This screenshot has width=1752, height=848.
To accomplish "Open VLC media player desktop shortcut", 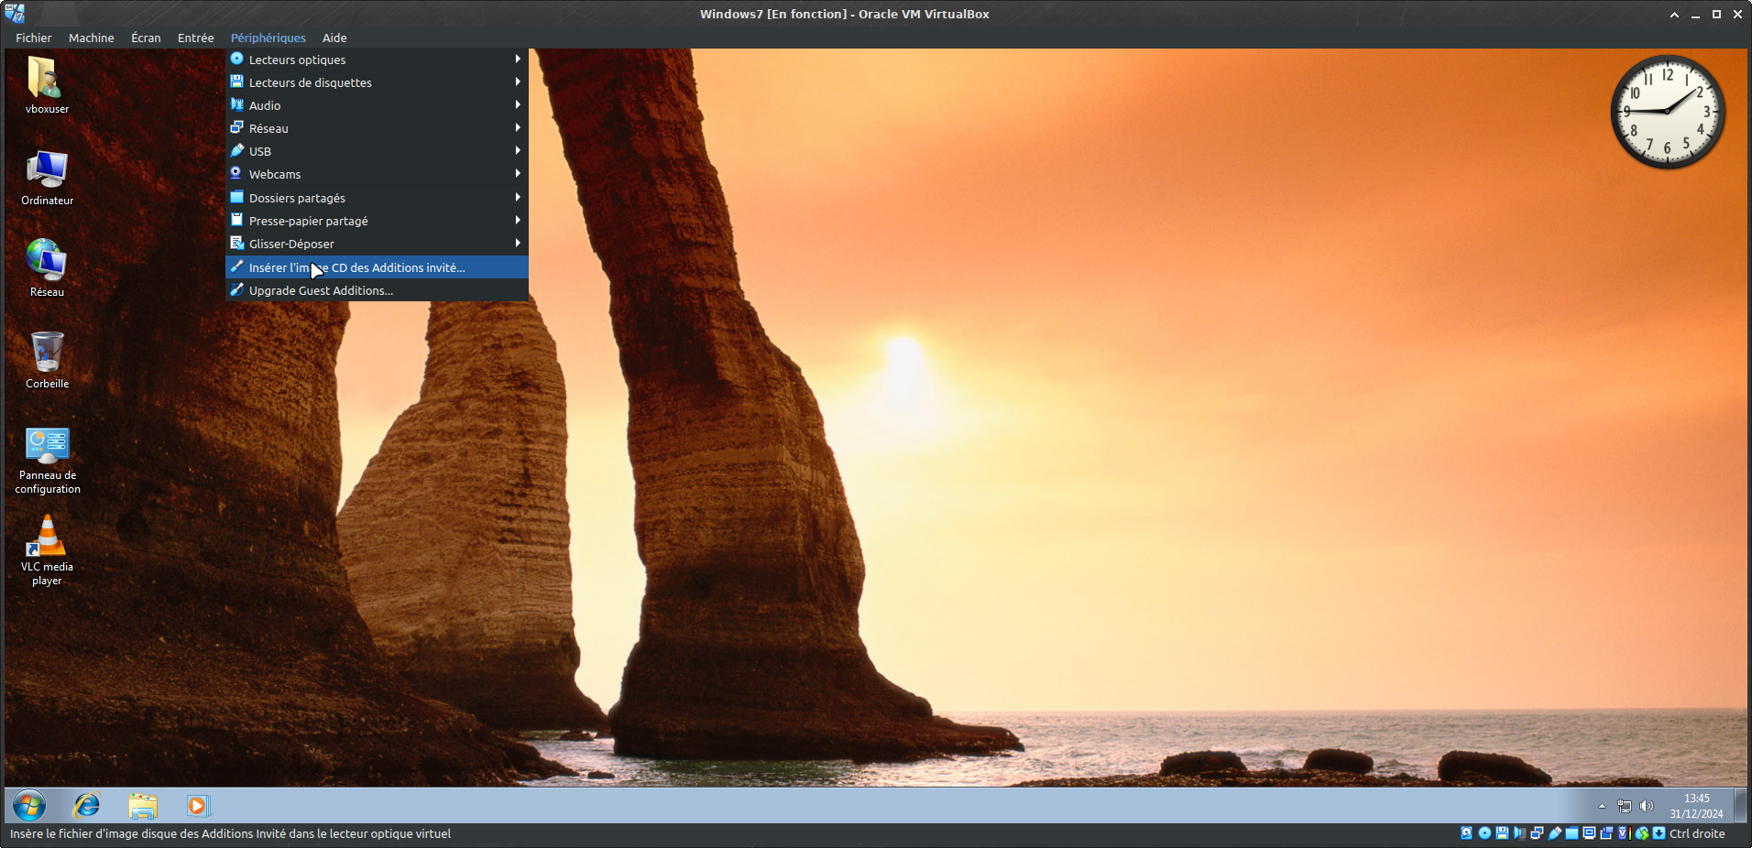I will coord(47,549).
